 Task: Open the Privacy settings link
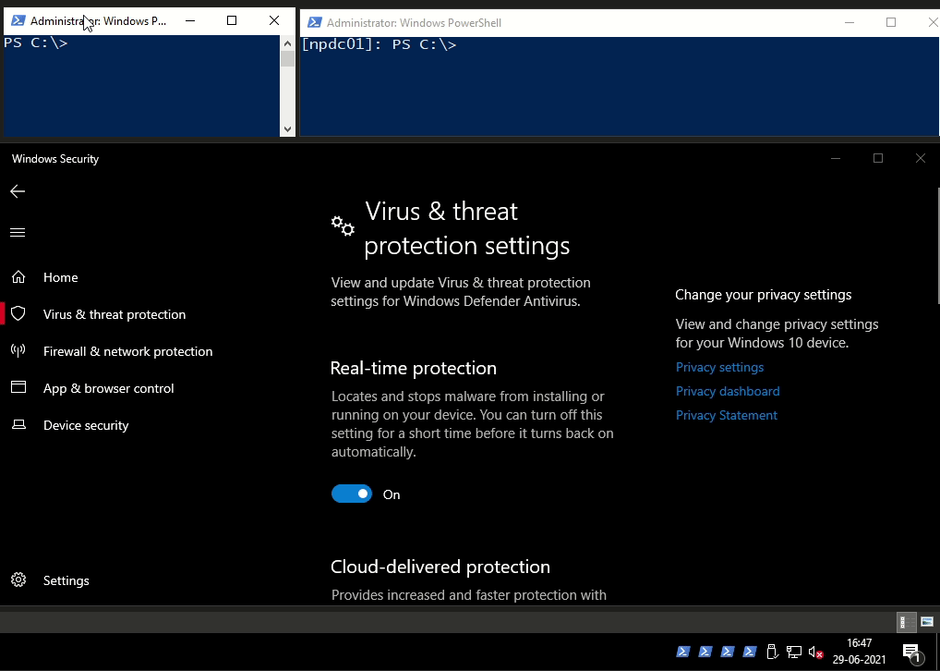click(719, 367)
